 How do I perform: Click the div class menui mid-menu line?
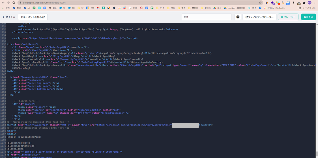[x=36, y=86]
